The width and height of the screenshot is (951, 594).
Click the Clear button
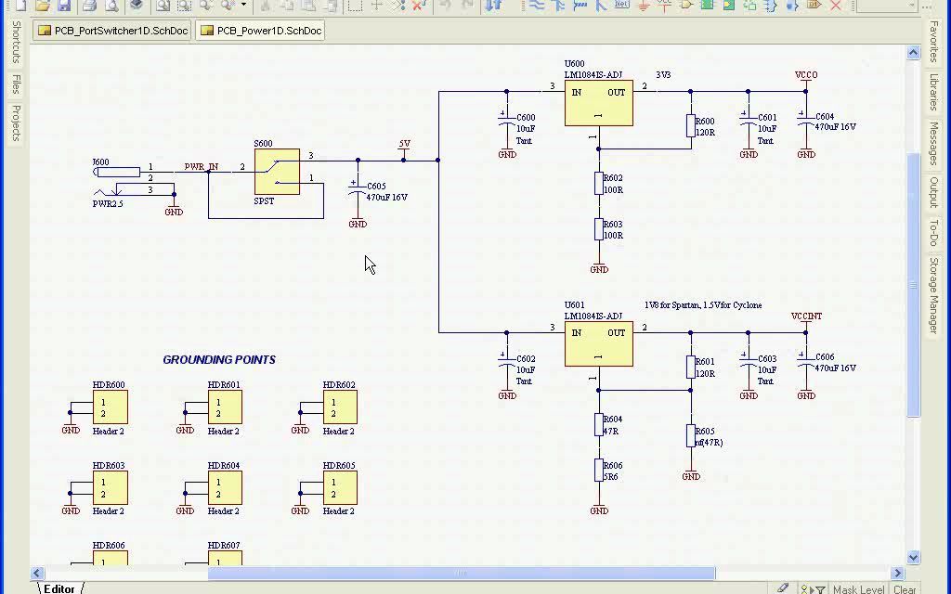(x=905, y=589)
